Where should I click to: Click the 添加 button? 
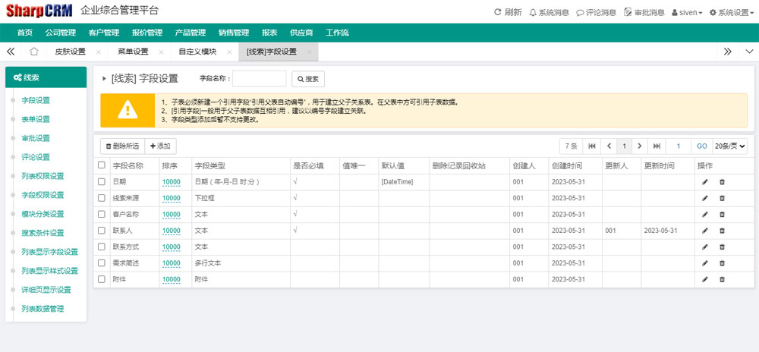[160, 146]
